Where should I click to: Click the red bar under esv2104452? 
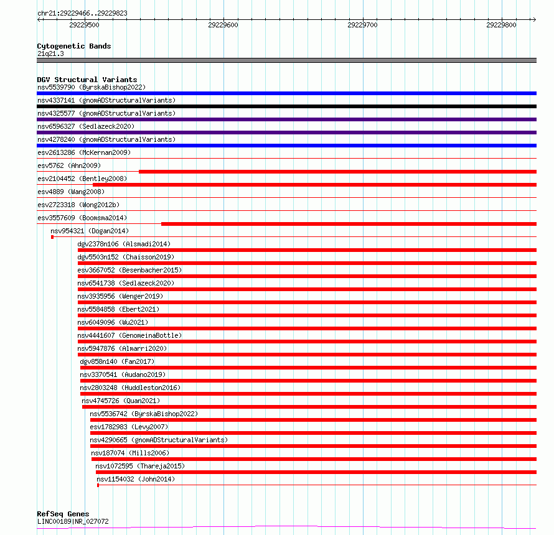click(x=315, y=185)
